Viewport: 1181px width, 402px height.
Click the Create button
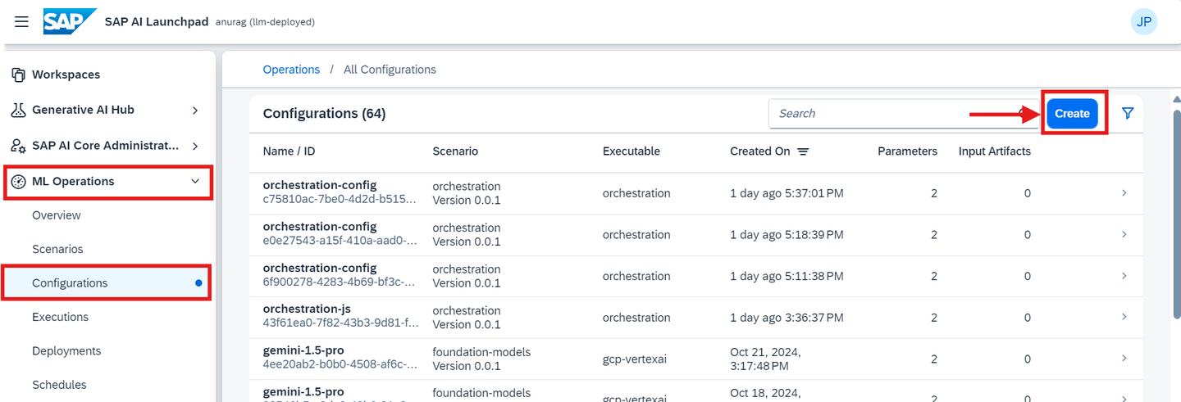1072,113
